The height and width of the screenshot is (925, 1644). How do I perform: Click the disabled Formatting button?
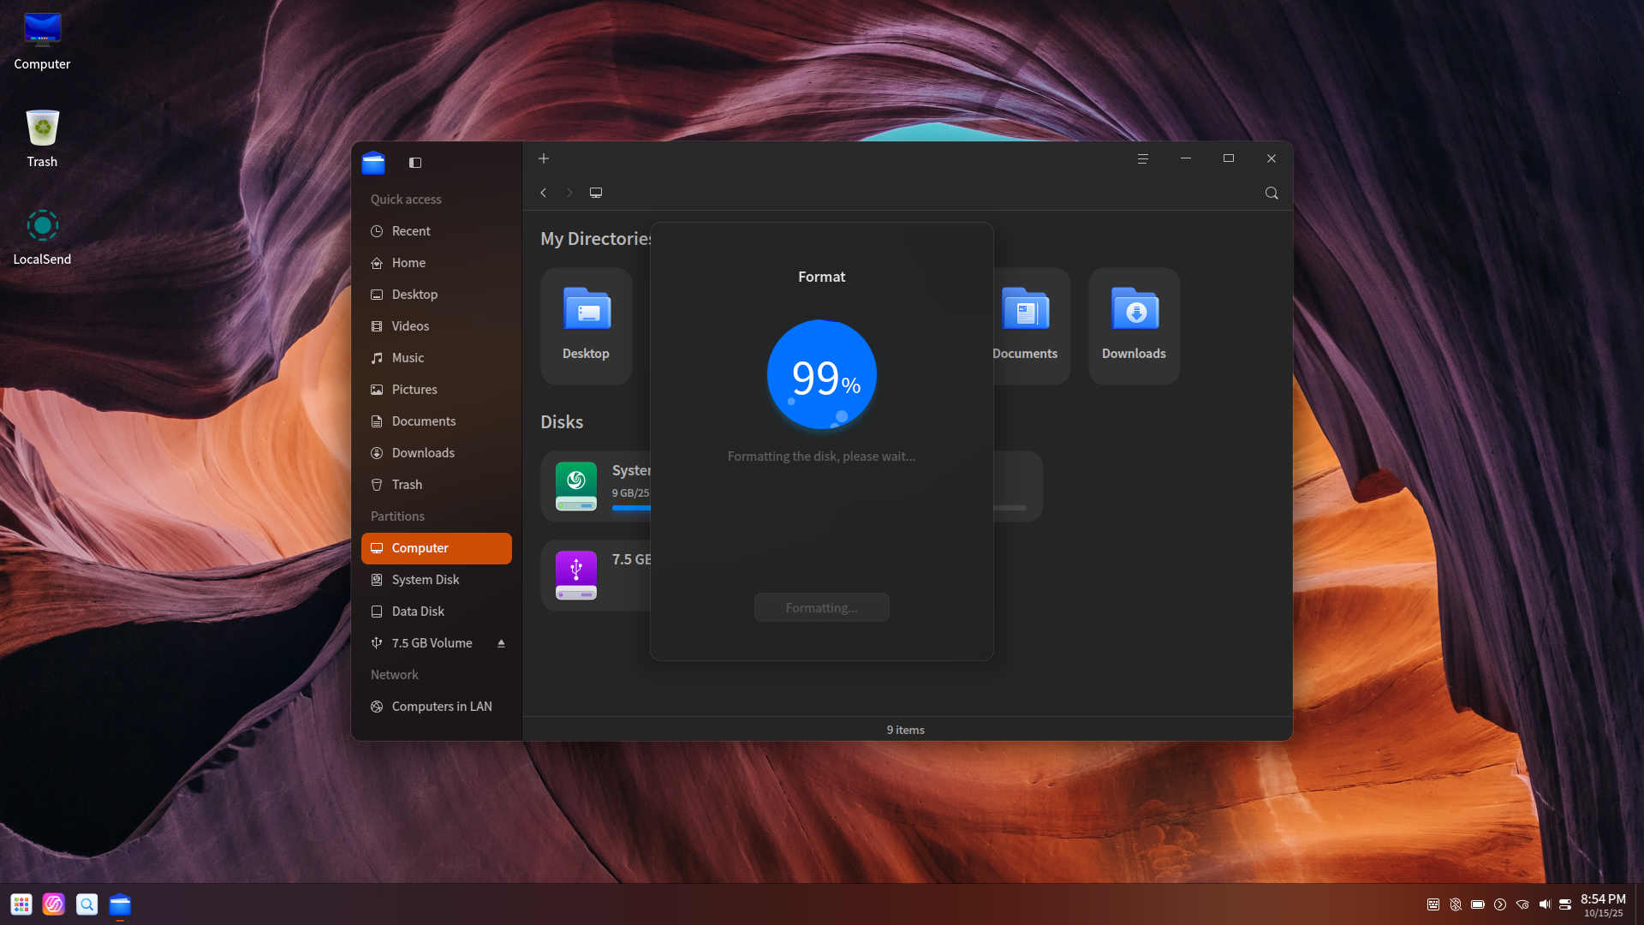pos(821,608)
